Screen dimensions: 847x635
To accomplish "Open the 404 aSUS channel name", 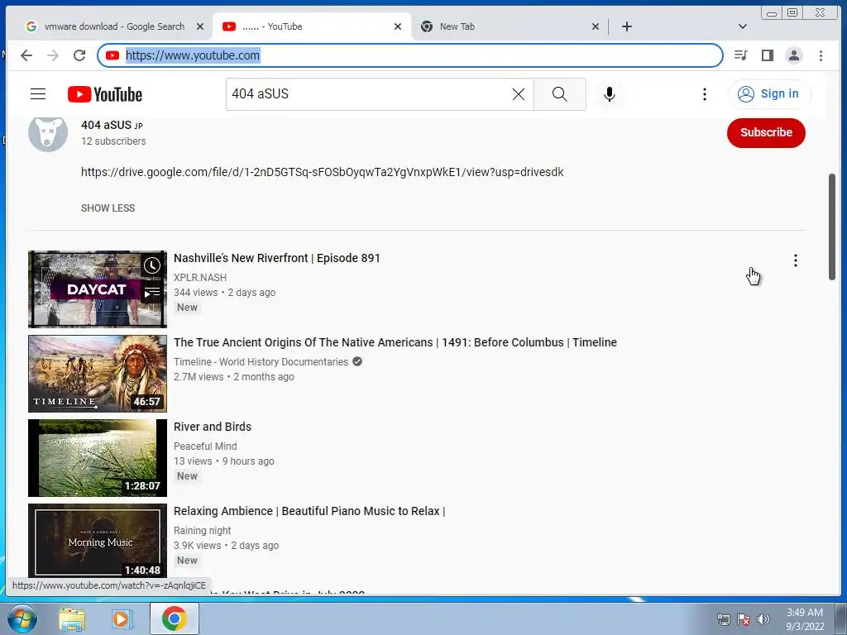I will pos(107,125).
